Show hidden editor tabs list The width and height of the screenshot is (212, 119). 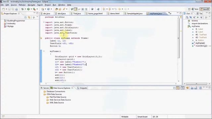point(170,13)
